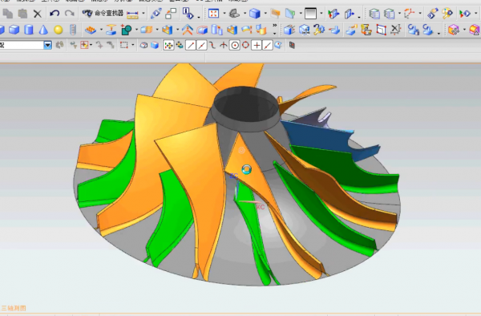
Task: Open the Measure Distance dropdown arrow
Action: click(143, 14)
